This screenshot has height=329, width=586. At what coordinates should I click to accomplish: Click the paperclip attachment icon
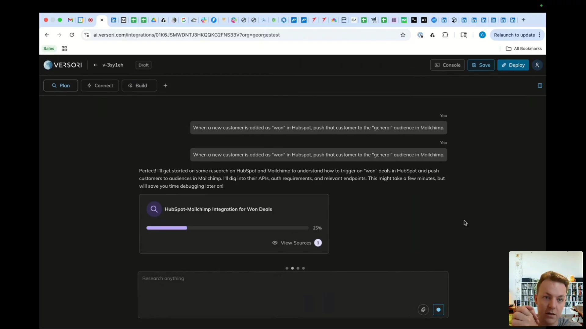pyautogui.click(x=423, y=310)
